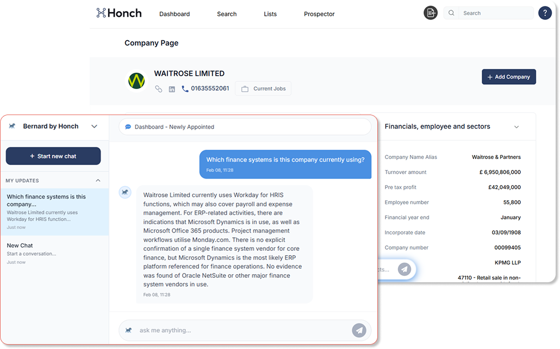Image resolution: width=560 pixels, height=349 pixels.
Task: Click Start new chat button
Action: pyautogui.click(x=53, y=156)
